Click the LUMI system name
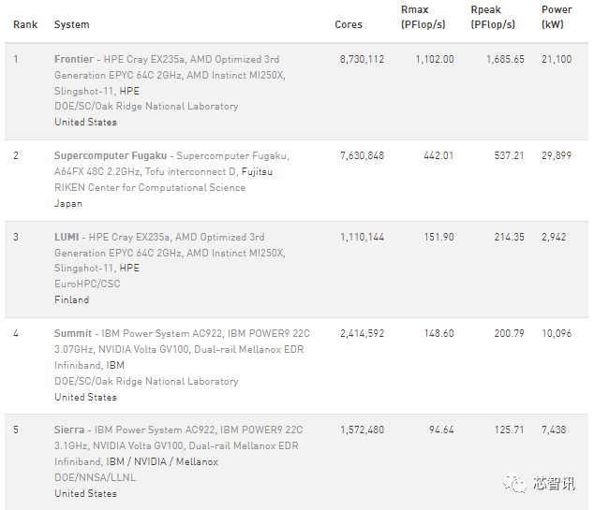 click(67, 237)
